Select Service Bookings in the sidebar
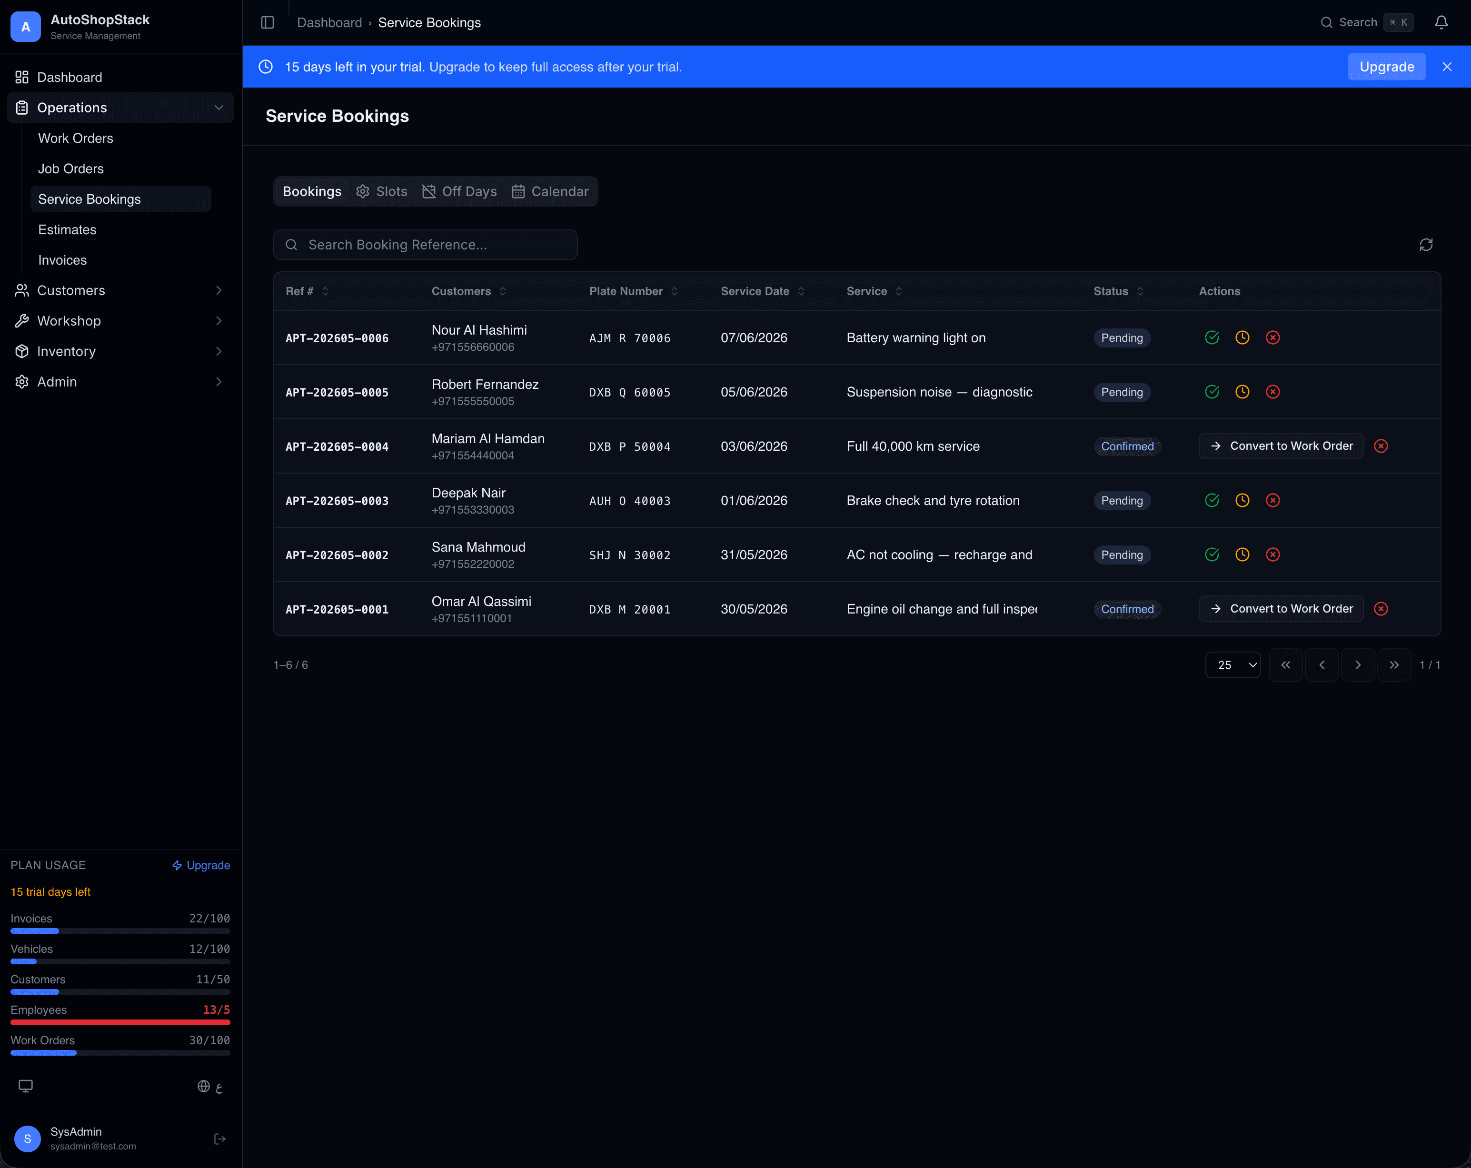 (x=121, y=199)
